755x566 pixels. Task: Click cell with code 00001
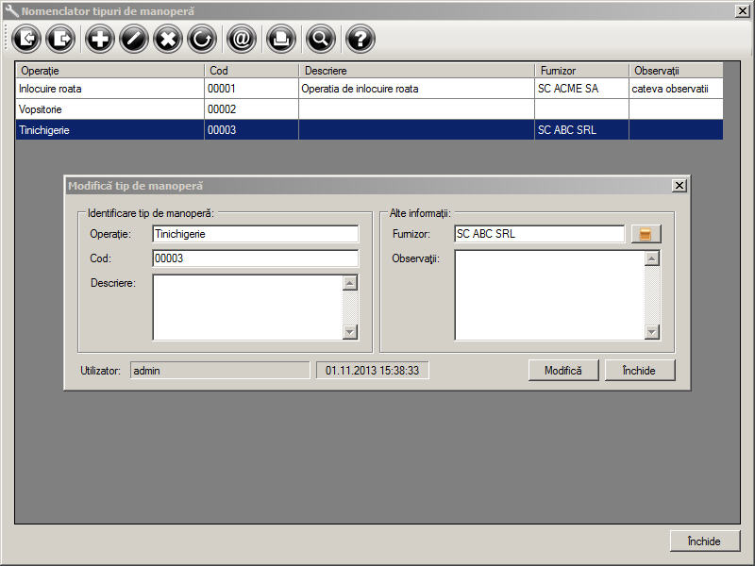pyautogui.click(x=252, y=89)
